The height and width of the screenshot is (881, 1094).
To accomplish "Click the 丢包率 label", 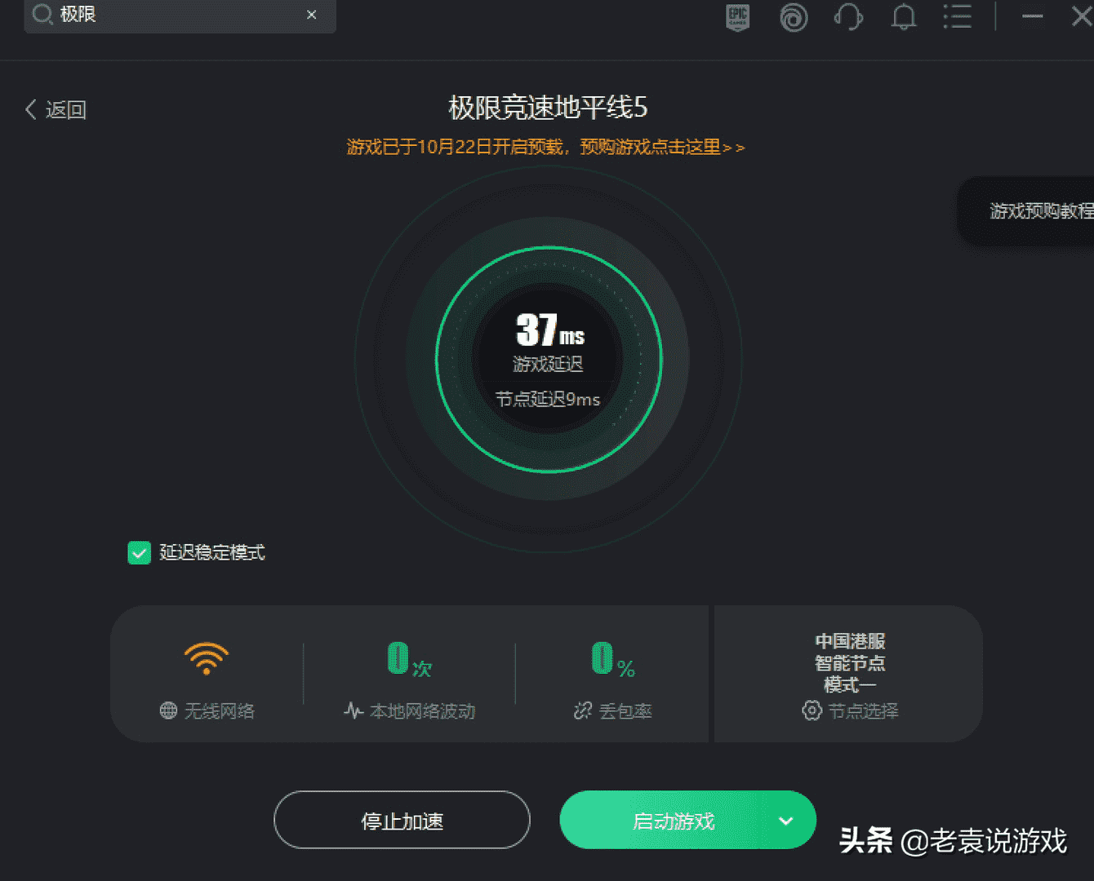I will [625, 711].
